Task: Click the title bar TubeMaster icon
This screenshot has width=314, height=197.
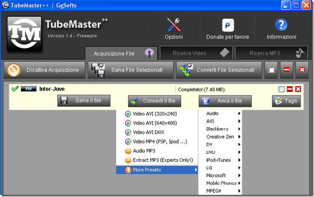Action: pyautogui.click(x=5, y=5)
